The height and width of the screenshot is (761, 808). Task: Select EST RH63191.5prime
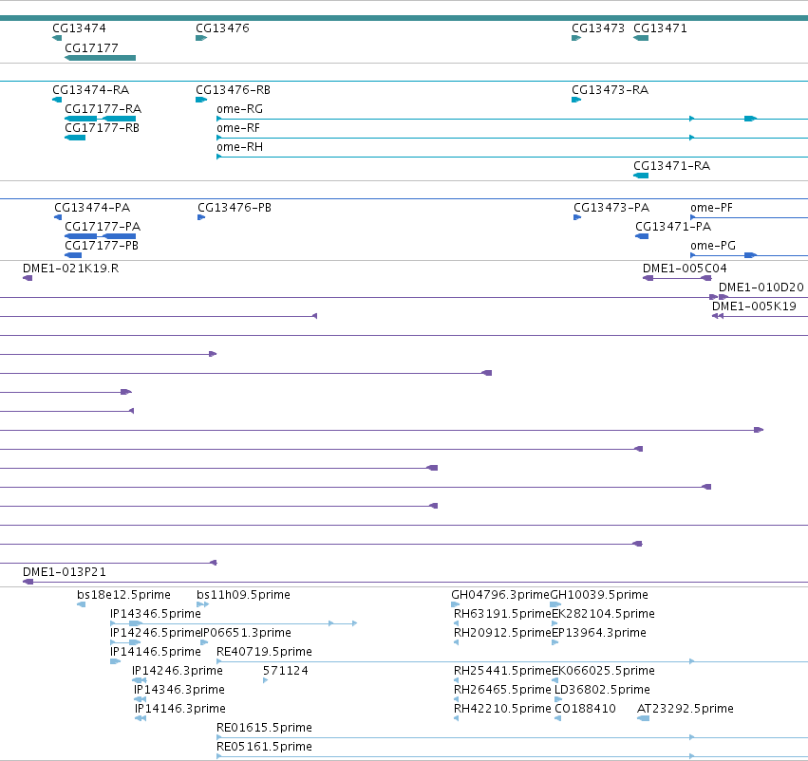click(x=502, y=614)
